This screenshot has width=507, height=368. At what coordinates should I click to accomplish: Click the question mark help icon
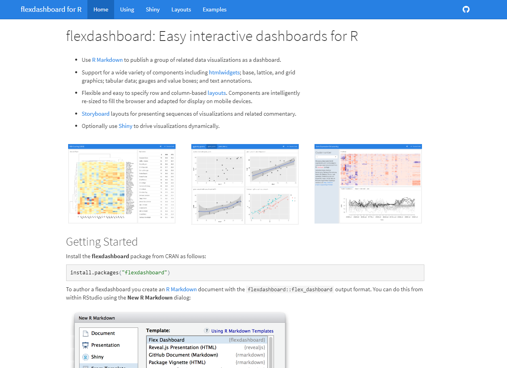coord(207,331)
